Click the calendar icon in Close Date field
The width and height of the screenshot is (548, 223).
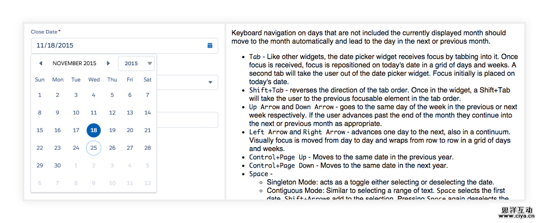(210, 46)
